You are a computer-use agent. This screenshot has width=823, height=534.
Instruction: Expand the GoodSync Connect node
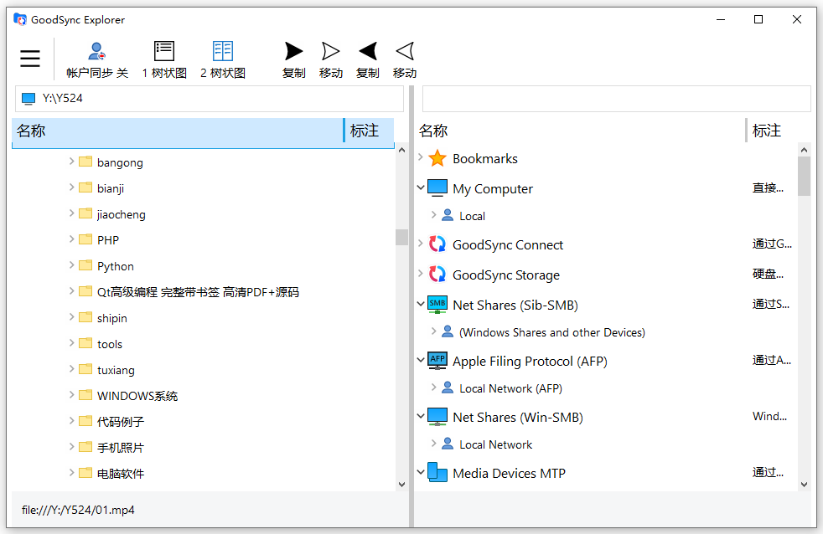pyautogui.click(x=421, y=244)
